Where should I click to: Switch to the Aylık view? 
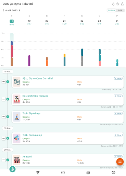click(120, 10)
